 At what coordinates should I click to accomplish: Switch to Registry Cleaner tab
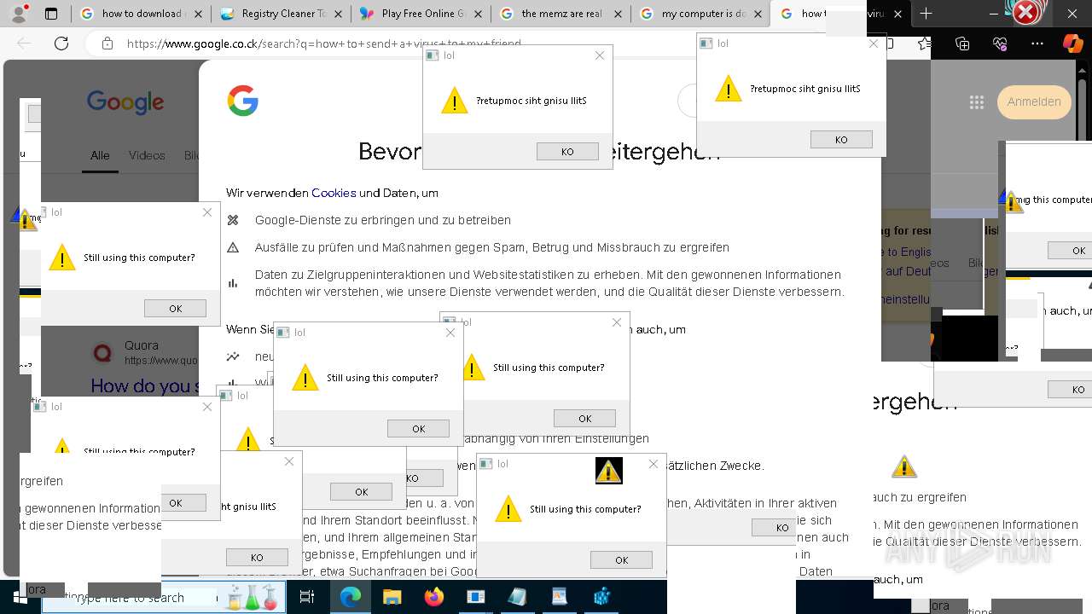(x=280, y=14)
